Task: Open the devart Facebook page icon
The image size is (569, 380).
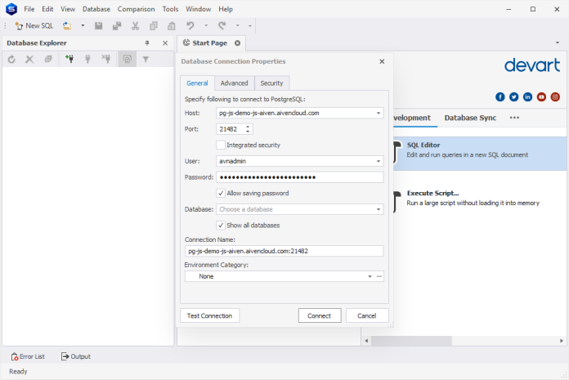Action: click(500, 96)
